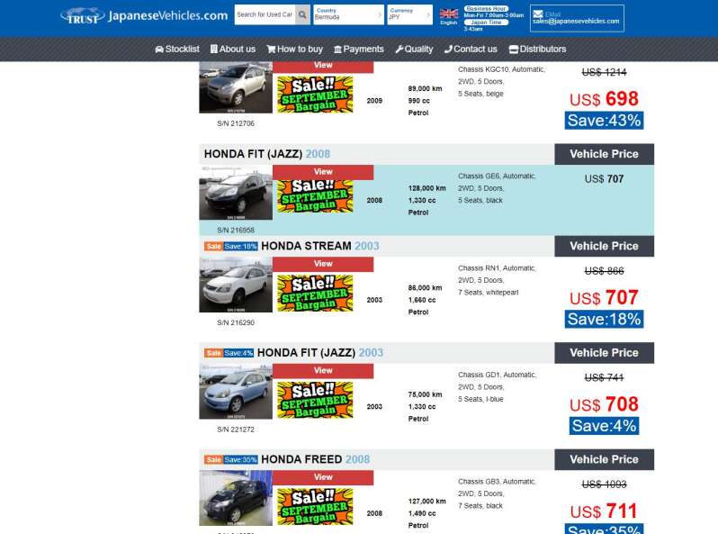Click the Save:4% badge beside Honda Fit title
718x534 pixels.
click(238, 353)
